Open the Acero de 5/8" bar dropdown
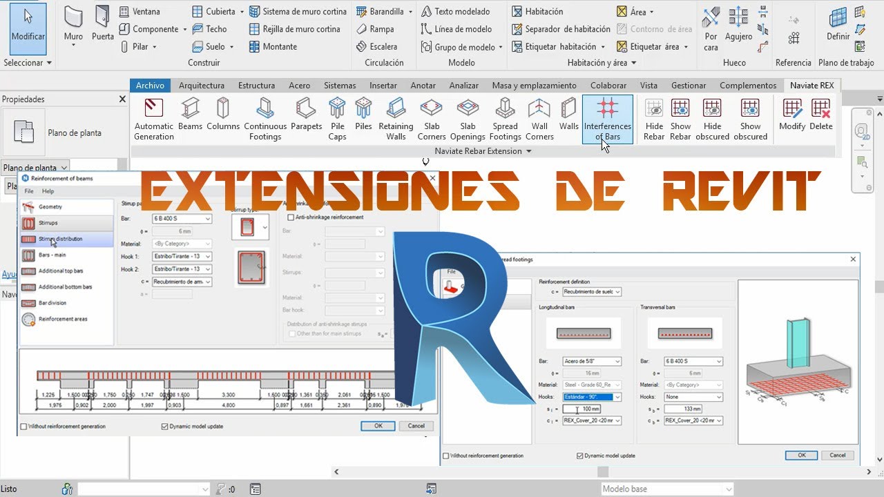This screenshot has width=884, height=497. point(591,362)
